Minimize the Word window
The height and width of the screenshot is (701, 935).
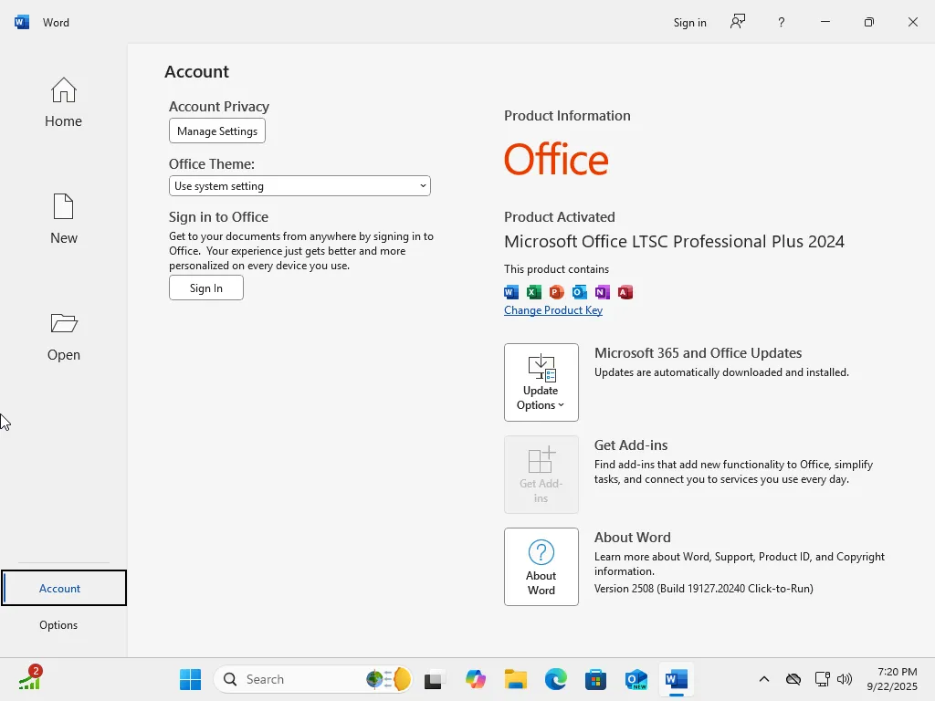coord(825,22)
